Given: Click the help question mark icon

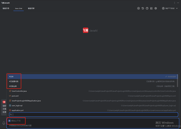Looking at the screenshot, I should pos(147,8).
